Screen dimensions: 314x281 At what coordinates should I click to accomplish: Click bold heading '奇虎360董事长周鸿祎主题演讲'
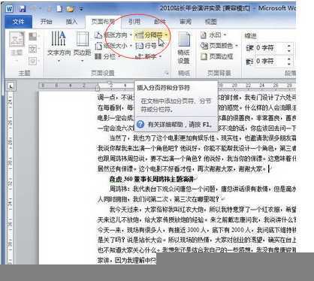(152, 179)
